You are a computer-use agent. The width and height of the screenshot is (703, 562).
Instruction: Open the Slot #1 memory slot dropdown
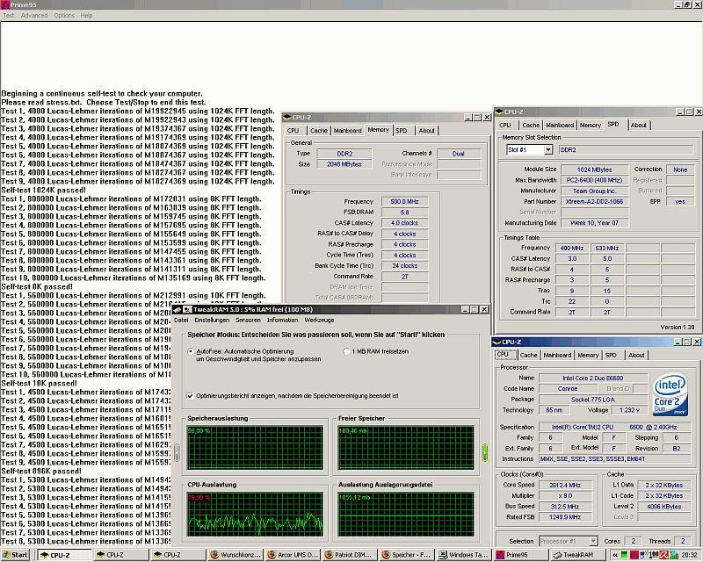click(x=547, y=150)
